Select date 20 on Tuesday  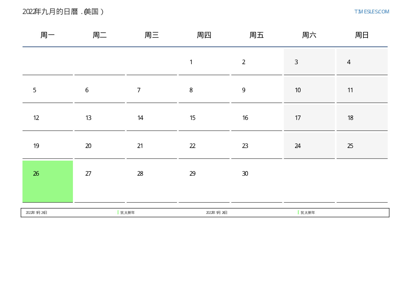[88, 146]
